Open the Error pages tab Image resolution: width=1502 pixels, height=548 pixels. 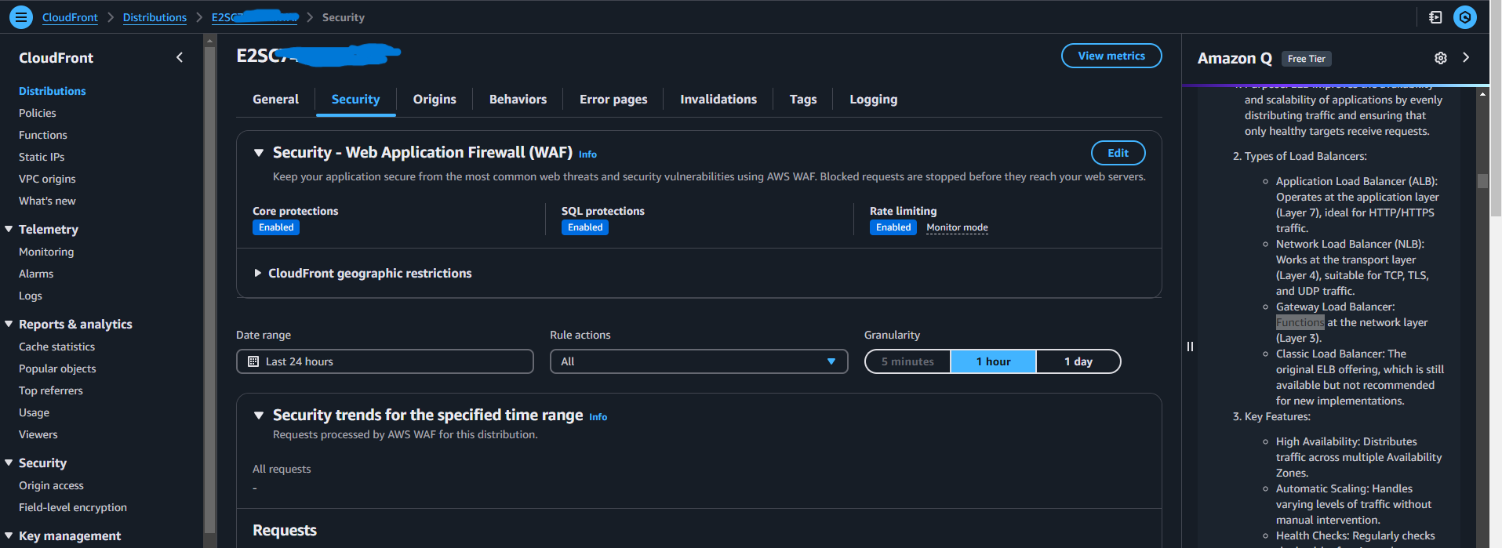click(x=613, y=100)
